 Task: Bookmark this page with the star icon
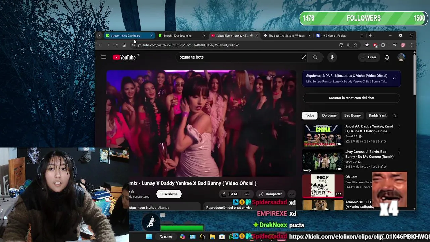coord(355,45)
